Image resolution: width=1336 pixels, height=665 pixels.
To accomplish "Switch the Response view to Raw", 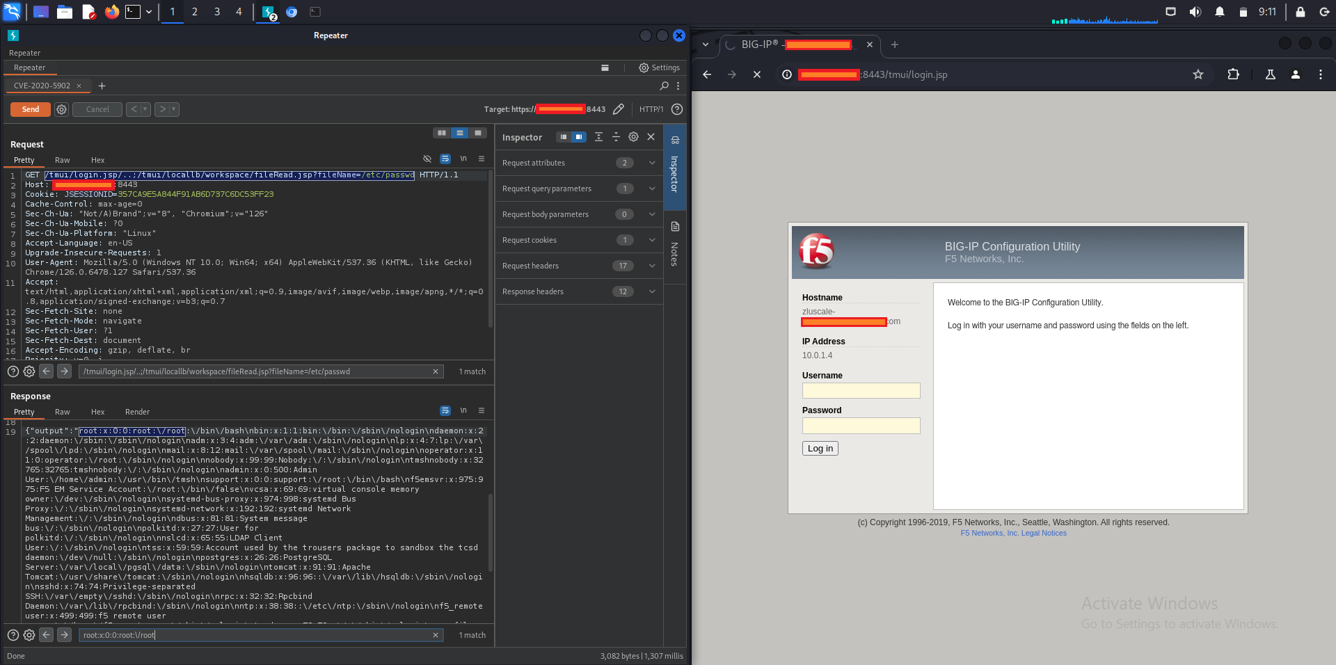I will click(63, 412).
